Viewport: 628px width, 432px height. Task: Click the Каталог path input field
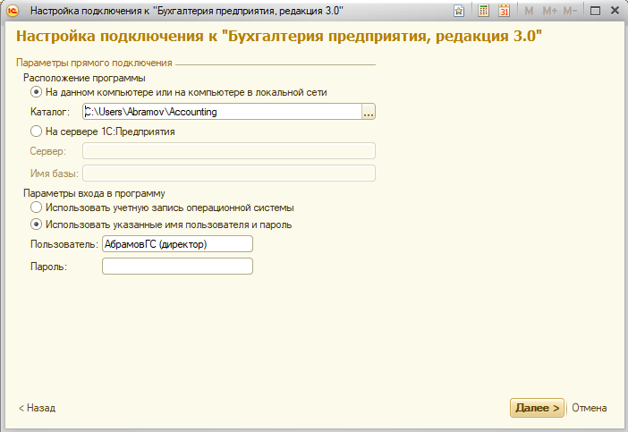tap(222, 112)
